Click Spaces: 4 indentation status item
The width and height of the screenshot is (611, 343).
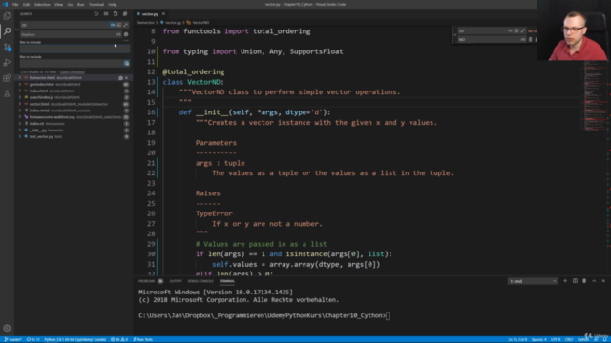[x=538, y=339]
